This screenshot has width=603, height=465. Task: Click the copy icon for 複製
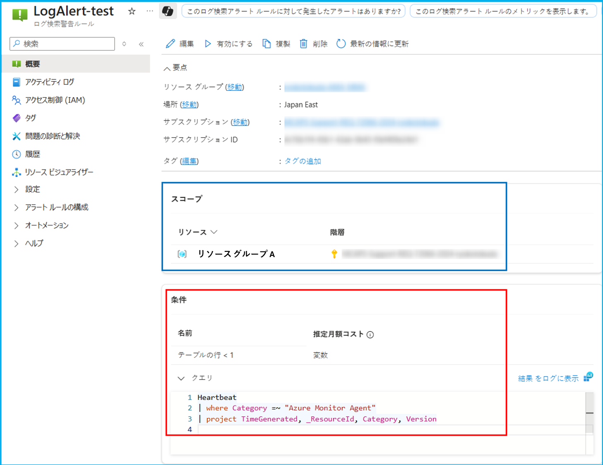(267, 44)
